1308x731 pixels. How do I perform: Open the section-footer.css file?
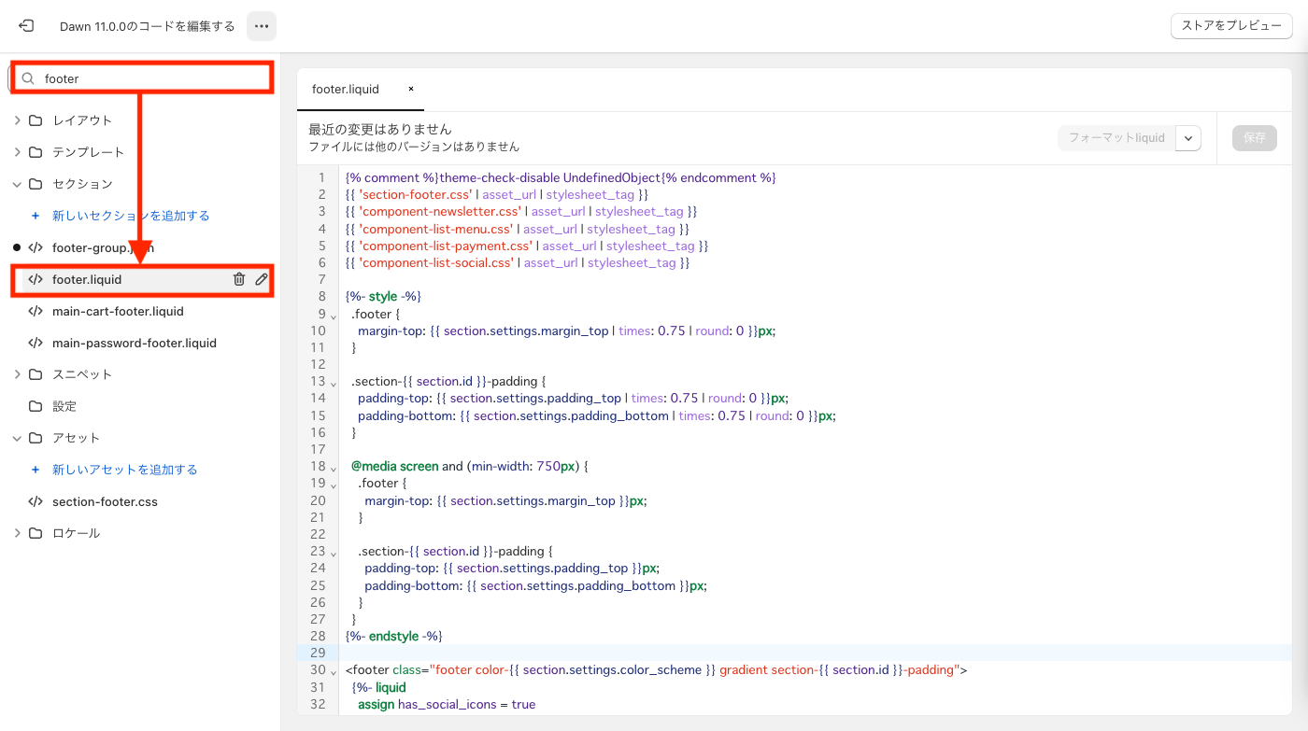pos(105,501)
